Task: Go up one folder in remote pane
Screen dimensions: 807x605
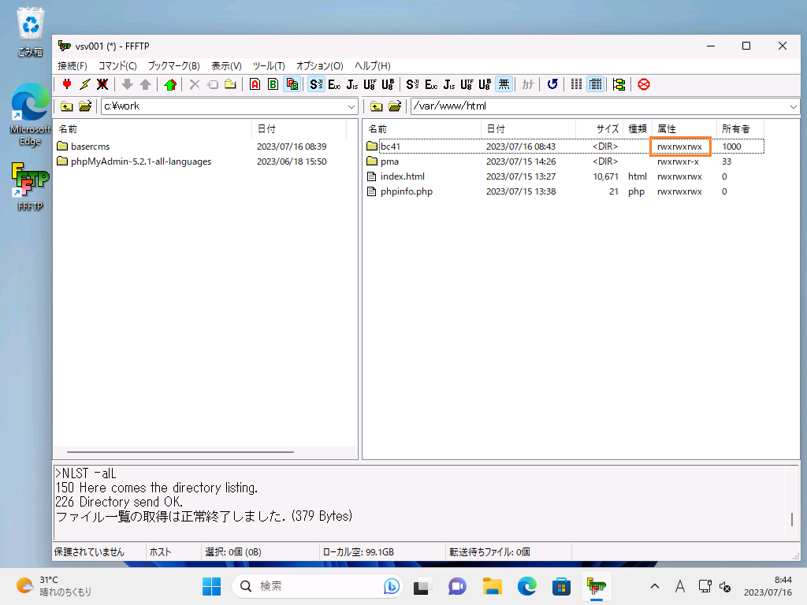Action: 377,106
